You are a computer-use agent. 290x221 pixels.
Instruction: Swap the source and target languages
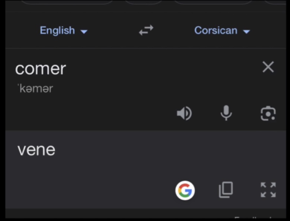click(x=146, y=30)
